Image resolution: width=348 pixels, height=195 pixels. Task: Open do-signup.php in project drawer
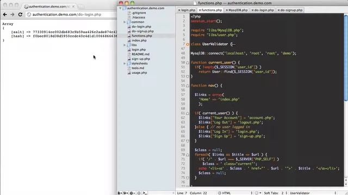[x=142, y=31]
